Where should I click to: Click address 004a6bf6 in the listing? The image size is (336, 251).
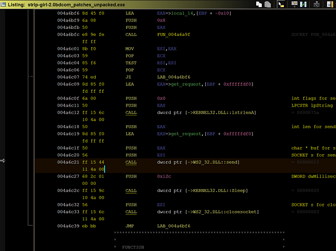pyautogui.click(x=68, y=13)
